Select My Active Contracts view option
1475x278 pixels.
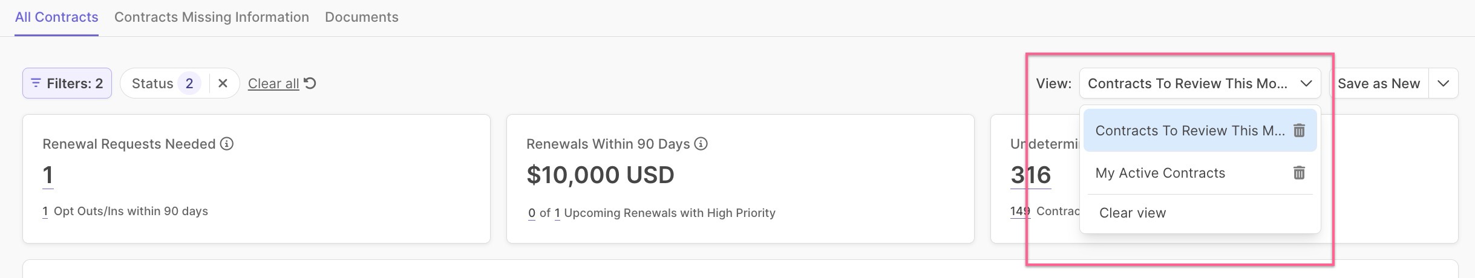tap(1160, 173)
